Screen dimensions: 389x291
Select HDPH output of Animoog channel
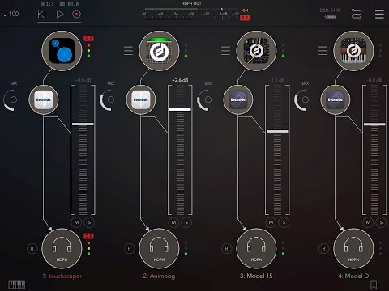click(159, 248)
